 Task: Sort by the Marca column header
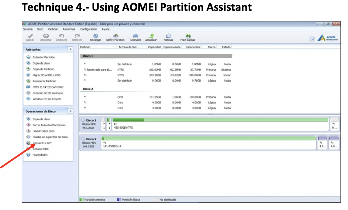(x=210, y=47)
